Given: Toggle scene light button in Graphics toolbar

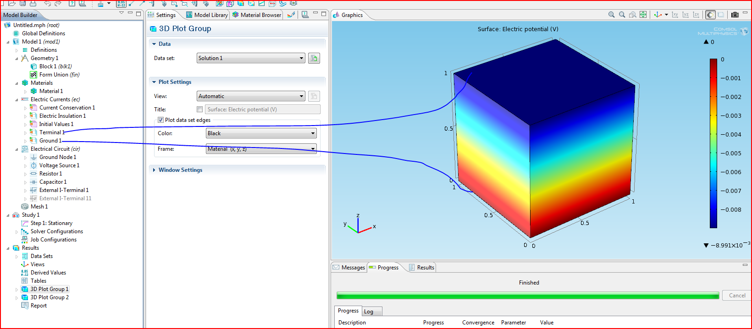Looking at the screenshot, I should tap(710, 15).
